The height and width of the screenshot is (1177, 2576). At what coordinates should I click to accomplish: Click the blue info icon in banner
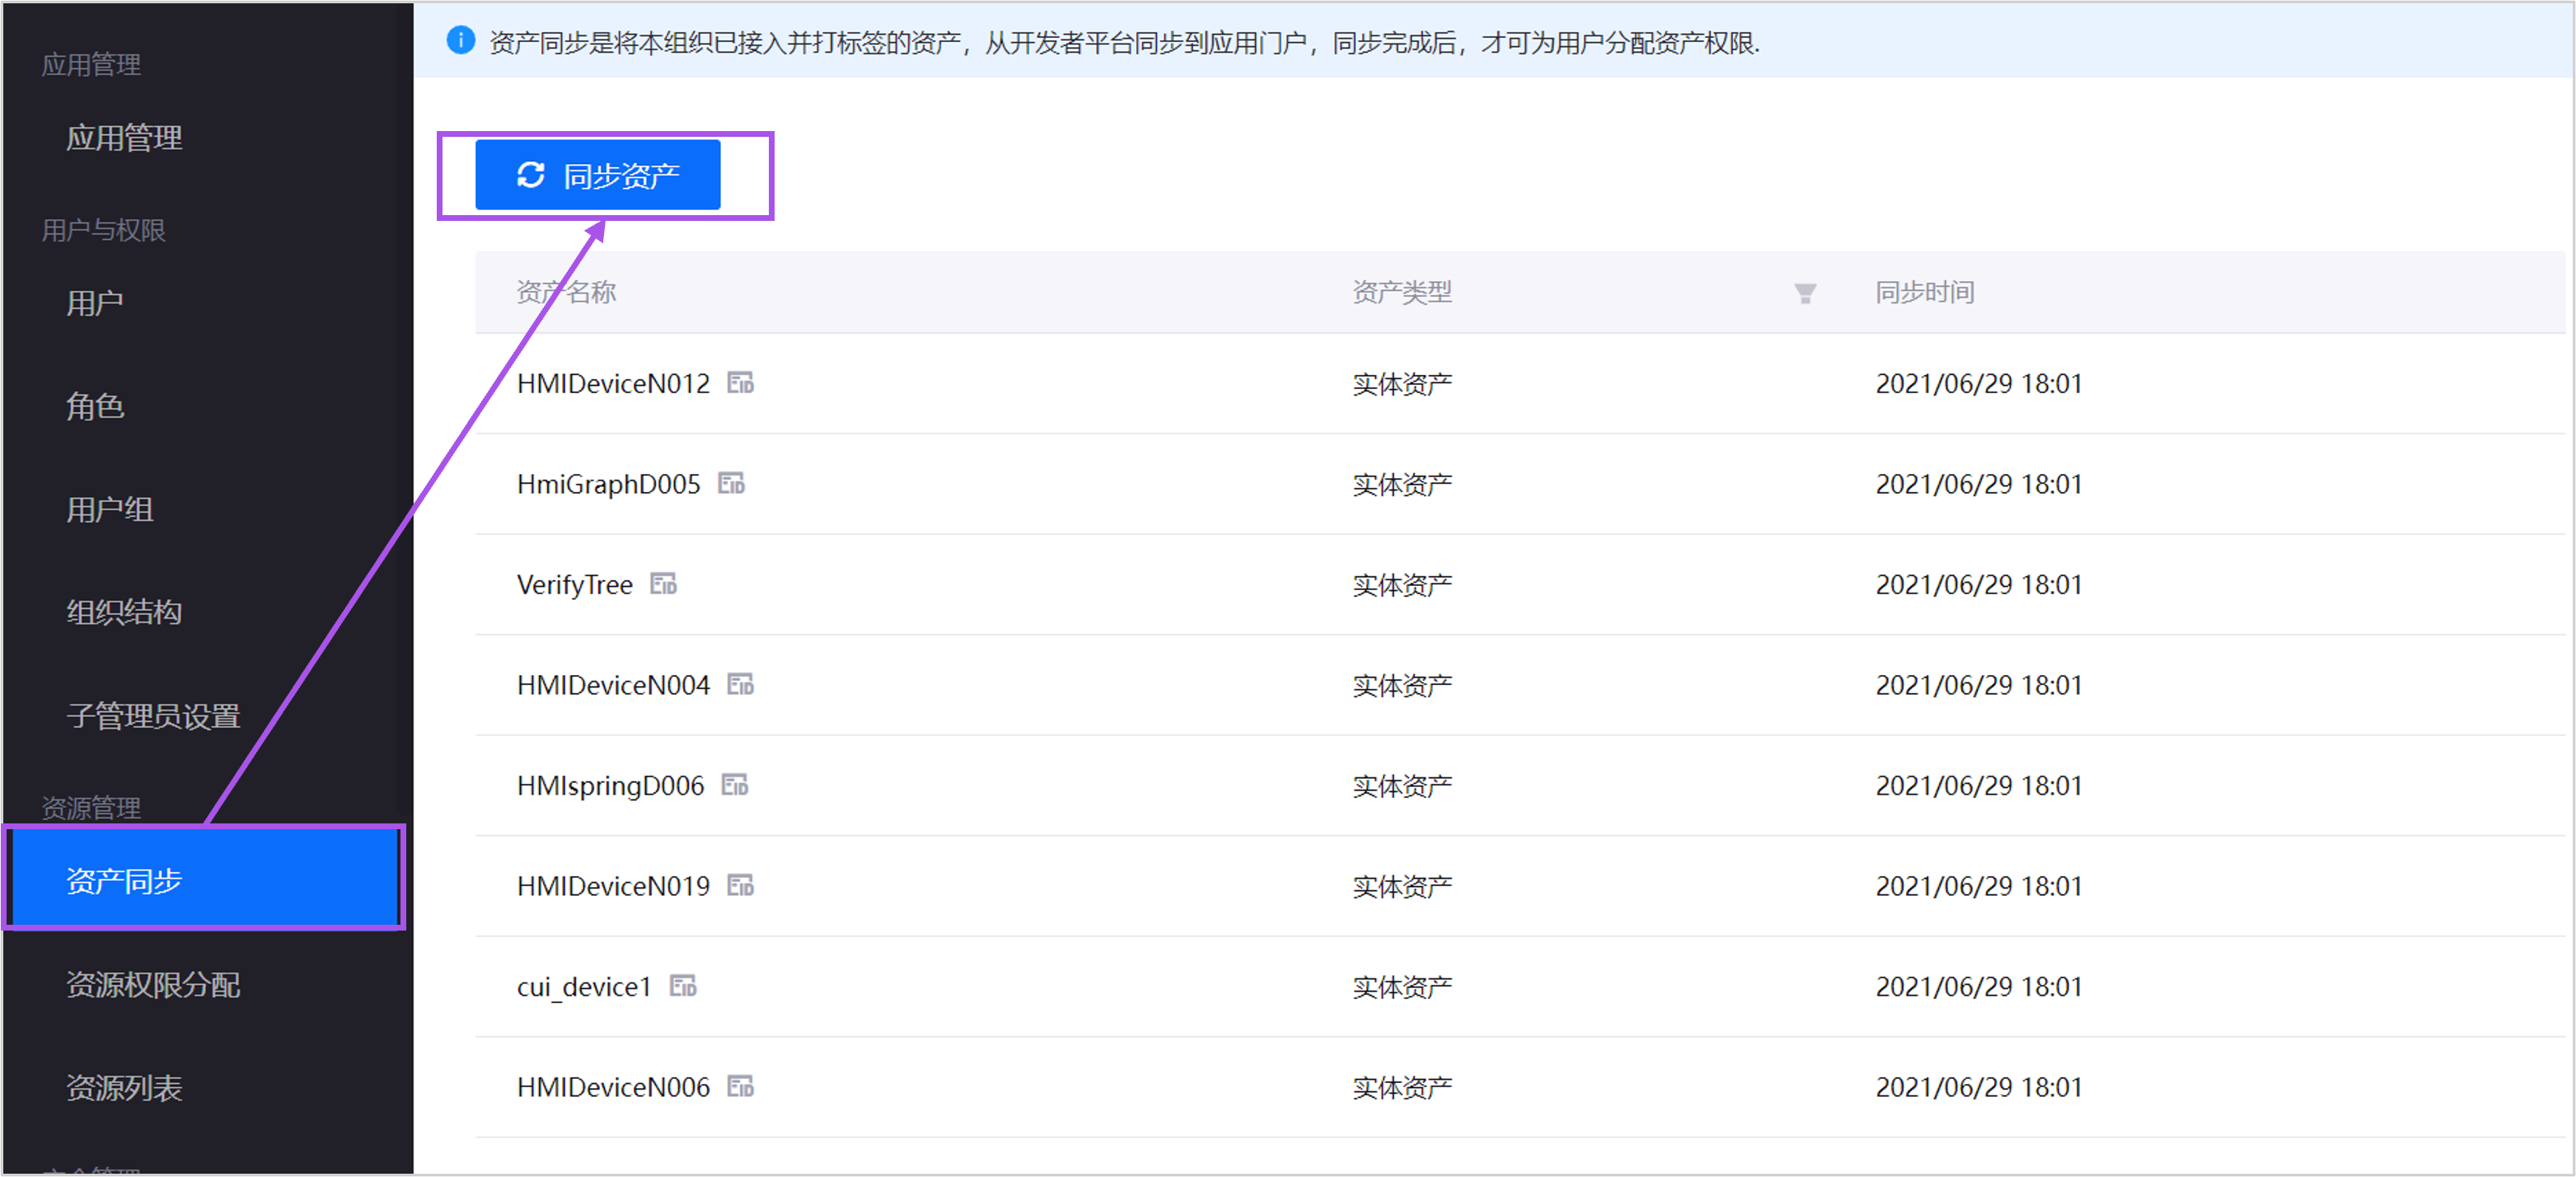(460, 41)
